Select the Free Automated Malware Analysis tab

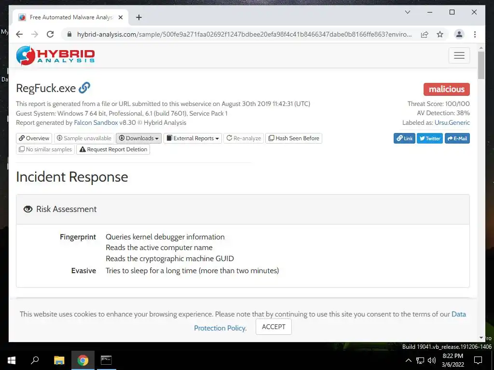coord(70,17)
